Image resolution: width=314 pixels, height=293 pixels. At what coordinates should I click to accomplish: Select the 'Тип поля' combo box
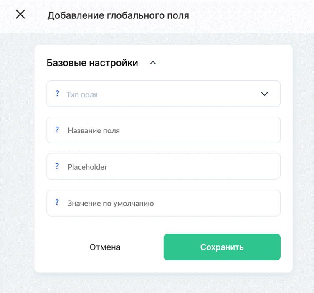(163, 94)
